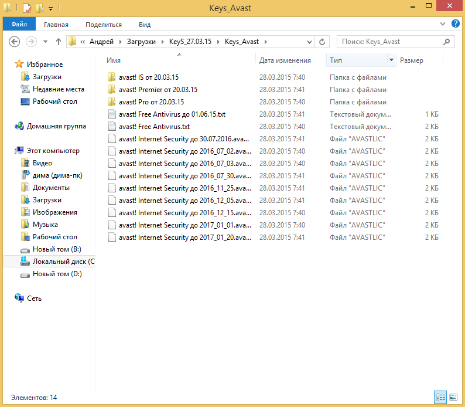Open Недавние места in sidebar
The height and width of the screenshot is (407, 465).
click(x=59, y=89)
